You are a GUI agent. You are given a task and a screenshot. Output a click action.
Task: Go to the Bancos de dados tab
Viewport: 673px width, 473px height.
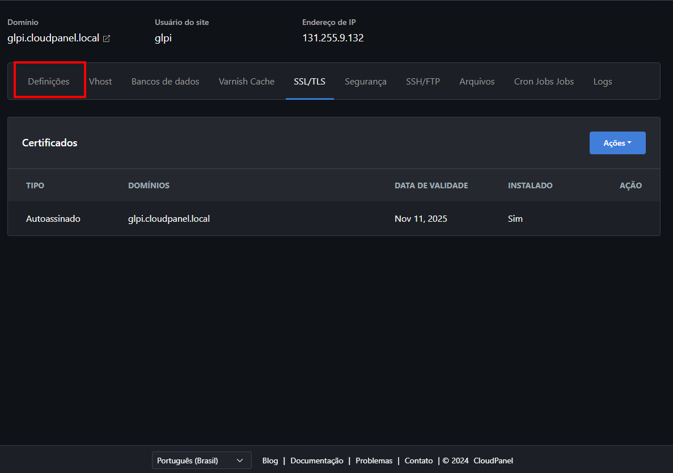165,81
